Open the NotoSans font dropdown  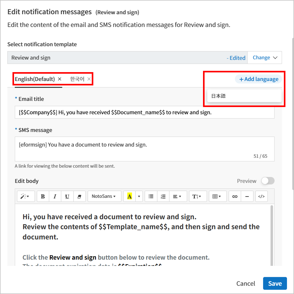(104, 196)
